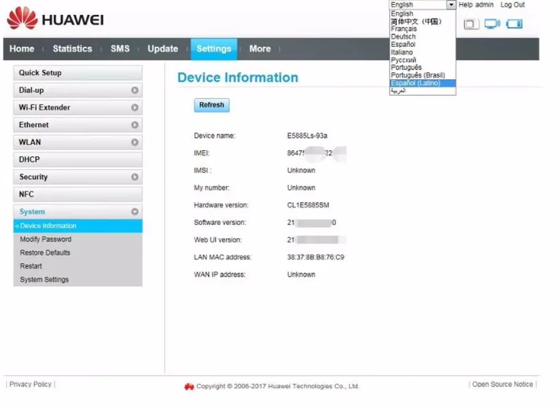Image resolution: width=559 pixels, height=409 pixels.
Task: Open the More tab
Action: (x=260, y=49)
